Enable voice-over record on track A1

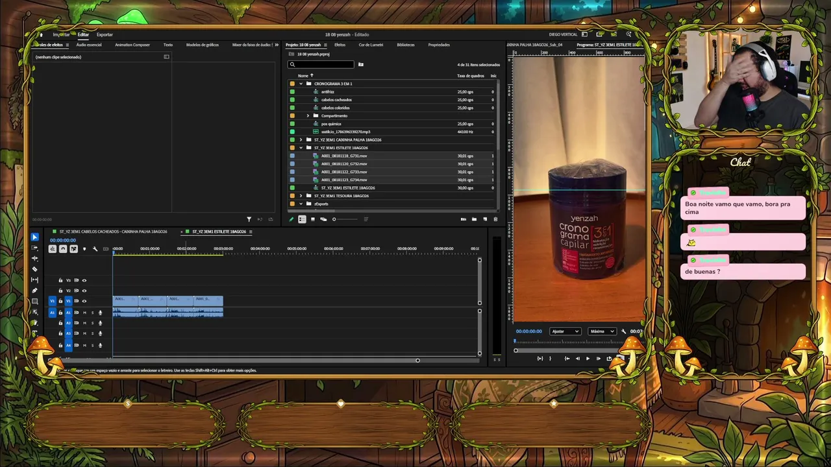pos(100,313)
